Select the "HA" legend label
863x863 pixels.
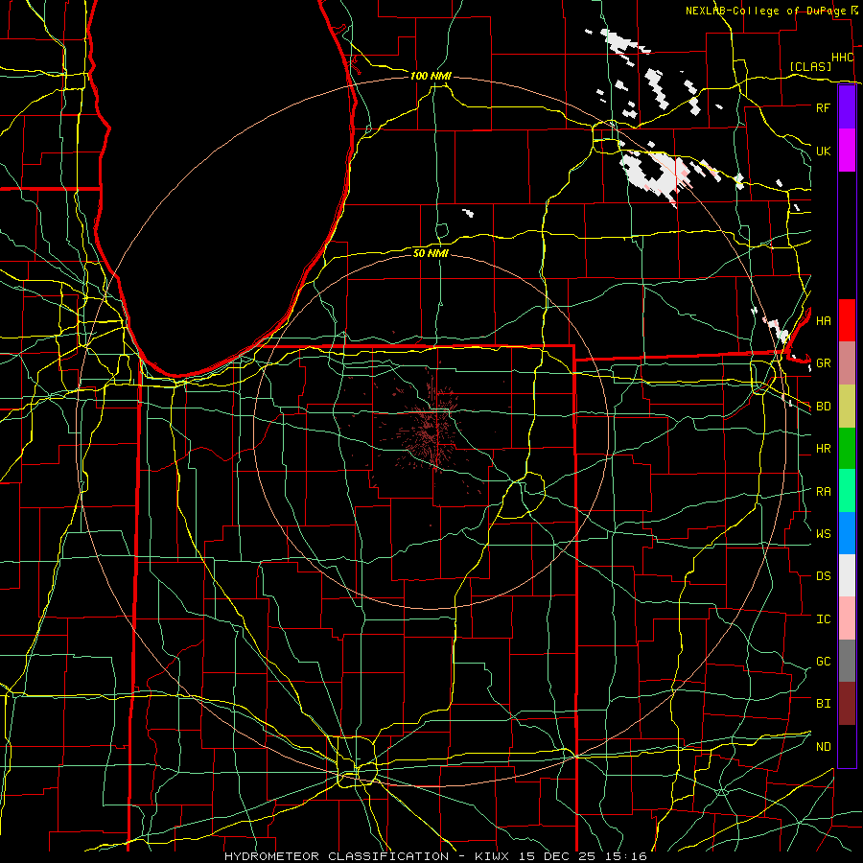pyautogui.click(x=823, y=320)
